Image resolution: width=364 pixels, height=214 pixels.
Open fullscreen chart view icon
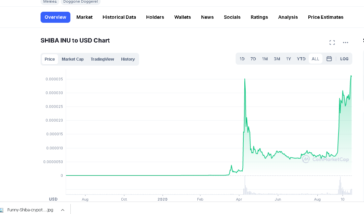click(x=332, y=43)
